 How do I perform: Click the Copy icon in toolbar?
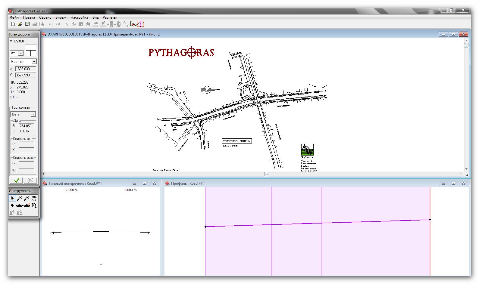click(74, 24)
